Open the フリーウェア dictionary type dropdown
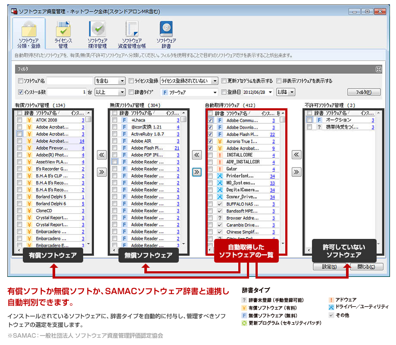Viewport: 396px width, 345px height. click(x=189, y=92)
